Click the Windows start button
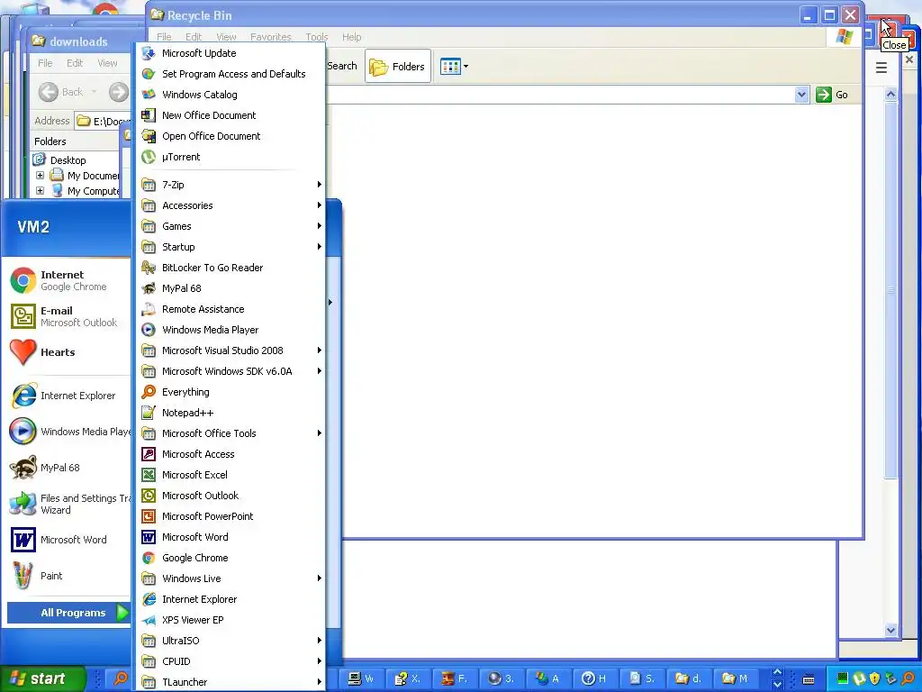This screenshot has height=692, width=922. coord(42,678)
